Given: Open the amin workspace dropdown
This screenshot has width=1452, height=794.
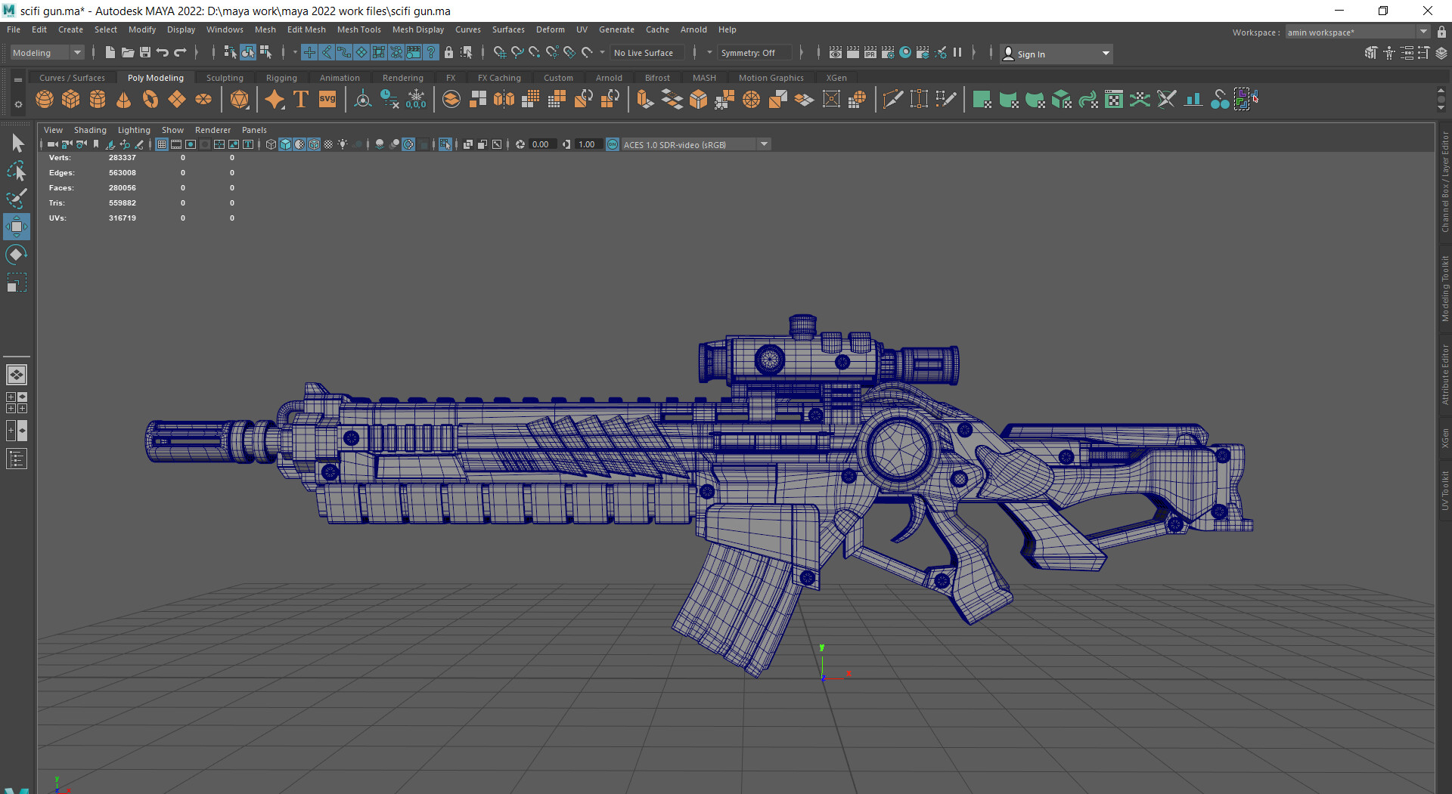Looking at the screenshot, I should coord(1423,32).
